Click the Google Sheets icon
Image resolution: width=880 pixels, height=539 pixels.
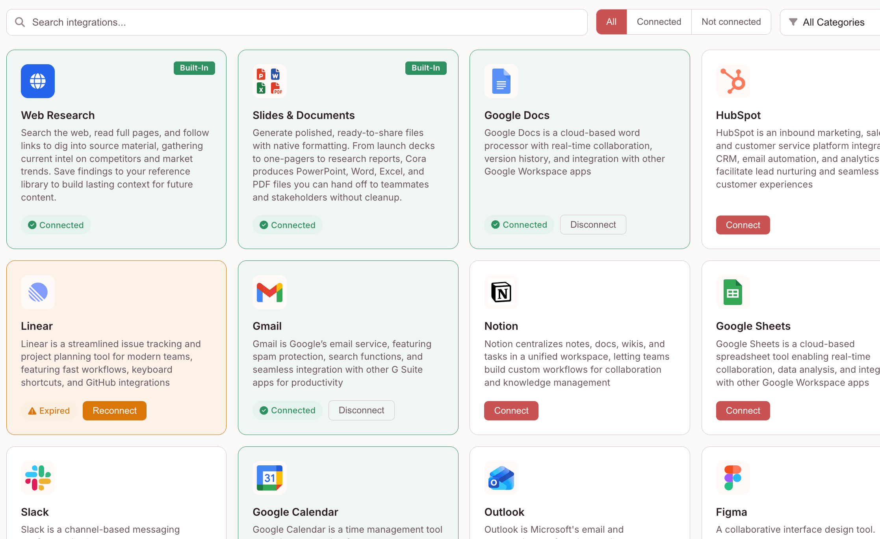[x=733, y=292]
